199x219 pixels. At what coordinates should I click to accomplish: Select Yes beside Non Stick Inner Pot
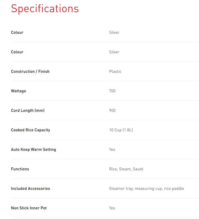click(112, 208)
